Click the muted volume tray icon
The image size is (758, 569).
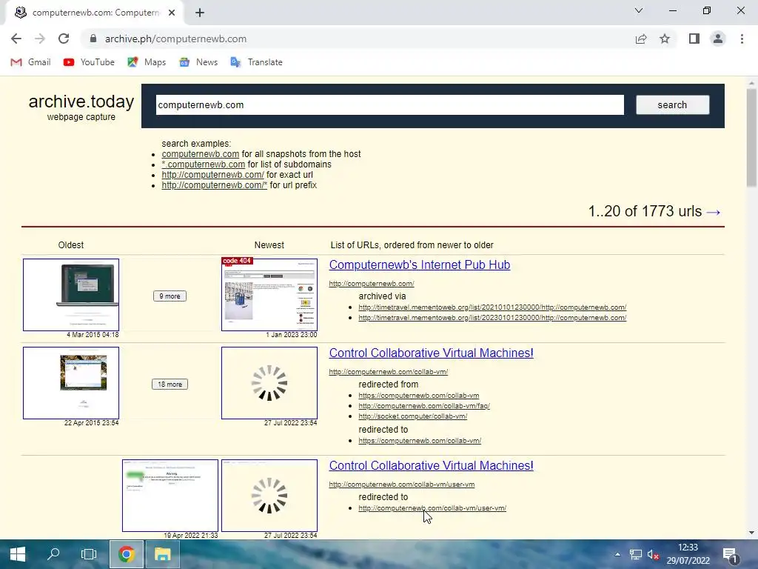pyautogui.click(x=654, y=554)
